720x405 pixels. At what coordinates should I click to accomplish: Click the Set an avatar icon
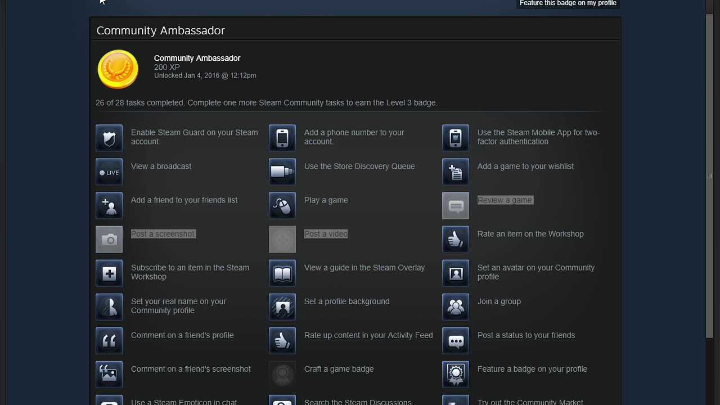pyautogui.click(x=456, y=273)
